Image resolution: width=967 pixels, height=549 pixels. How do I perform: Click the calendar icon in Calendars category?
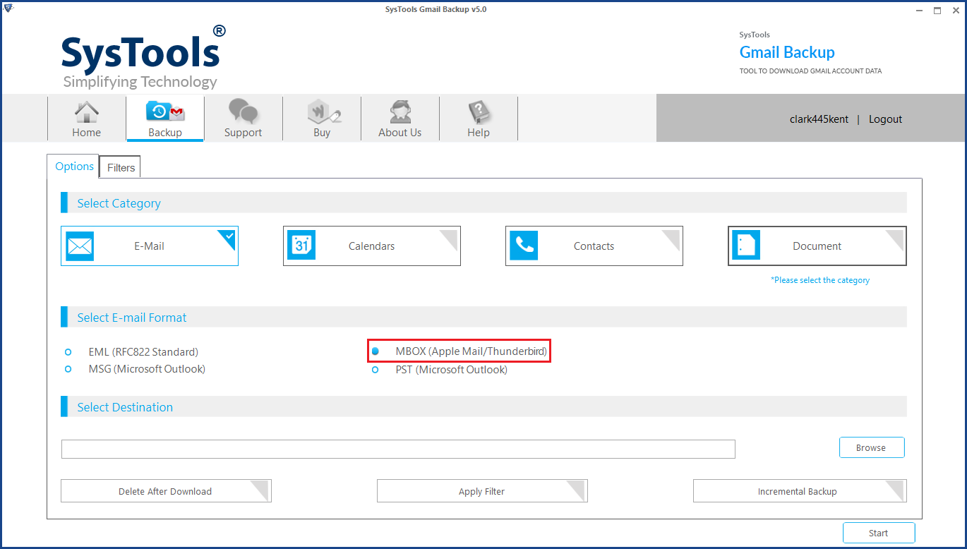[301, 246]
